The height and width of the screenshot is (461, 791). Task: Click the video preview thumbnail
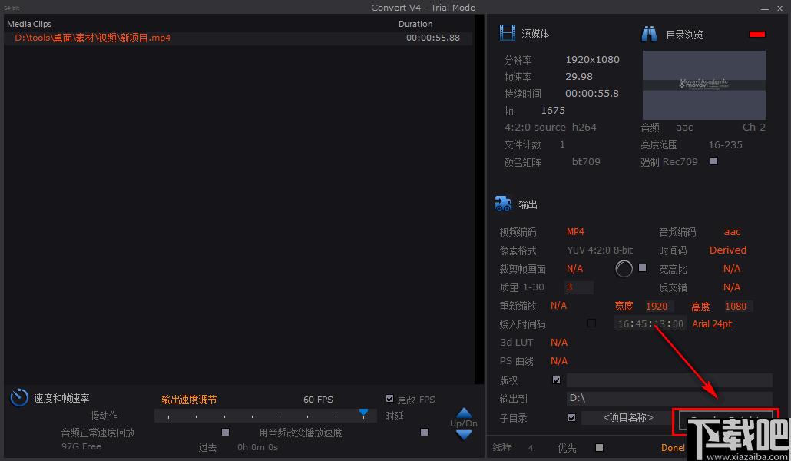703,85
